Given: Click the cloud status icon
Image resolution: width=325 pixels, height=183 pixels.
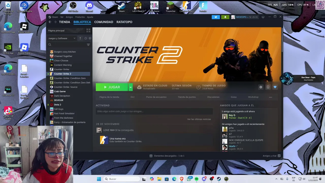Looking at the screenshot, I should pyautogui.click(x=139, y=87).
